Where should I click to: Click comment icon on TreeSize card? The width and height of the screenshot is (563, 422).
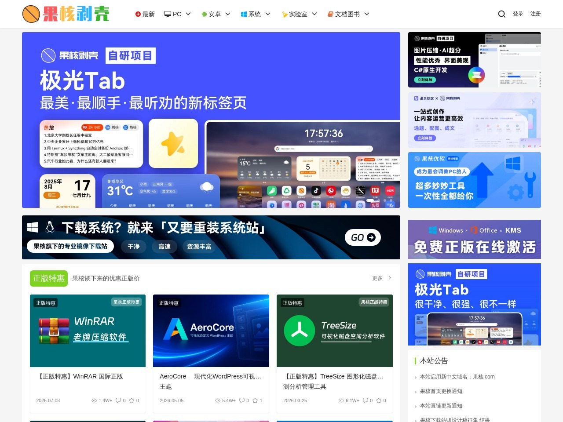pos(365,400)
